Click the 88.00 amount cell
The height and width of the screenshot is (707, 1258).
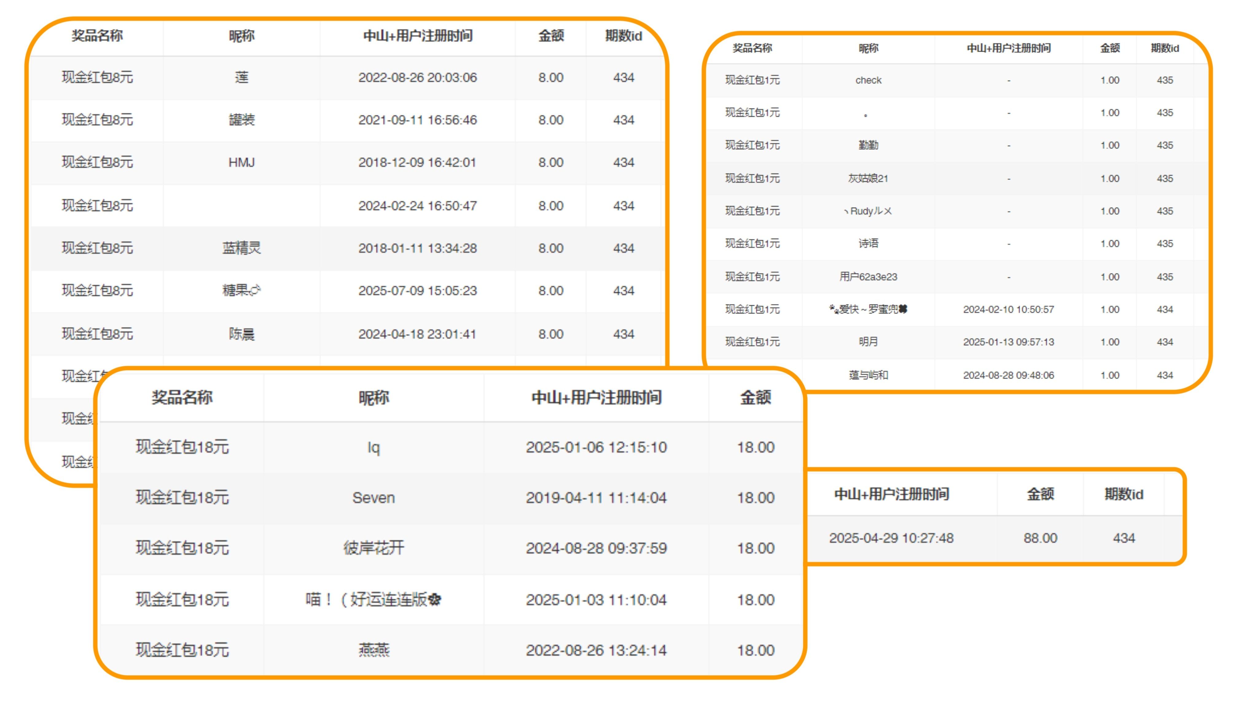coord(1040,538)
